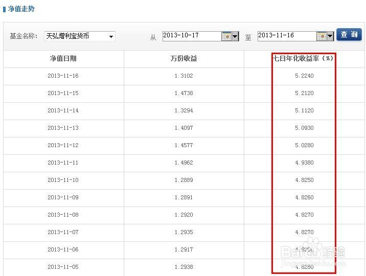
Task: Click the 1.4097 earnings value
Action: (x=184, y=128)
